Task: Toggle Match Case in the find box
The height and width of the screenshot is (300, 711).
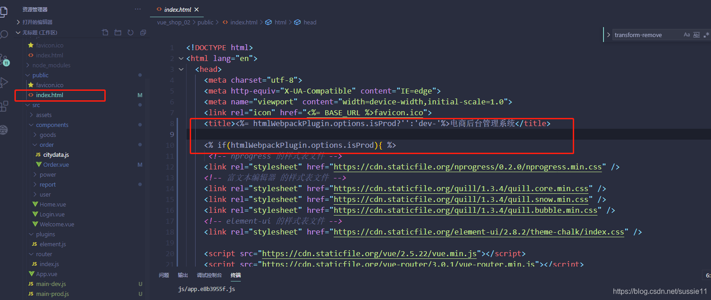Action: 687,35
